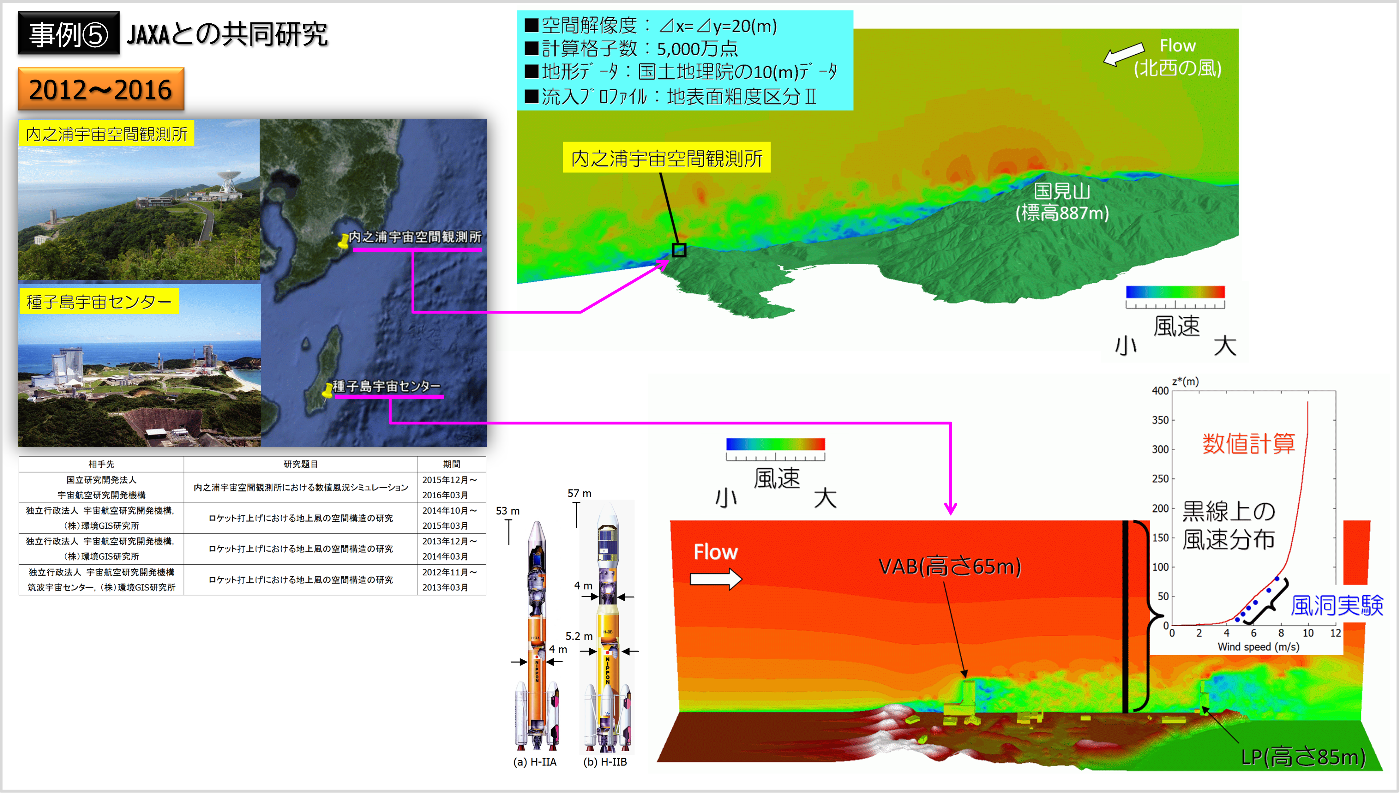Click the "Flow (北西の風)" wind direction label
This screenshot has width=1400, height=793.
1177,57
